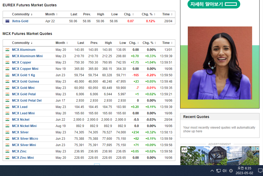This screenshot has width=263, height=176.
Task: Click India flag icon beside MCX Aluminum Mini
Action: tap(7, 56)
